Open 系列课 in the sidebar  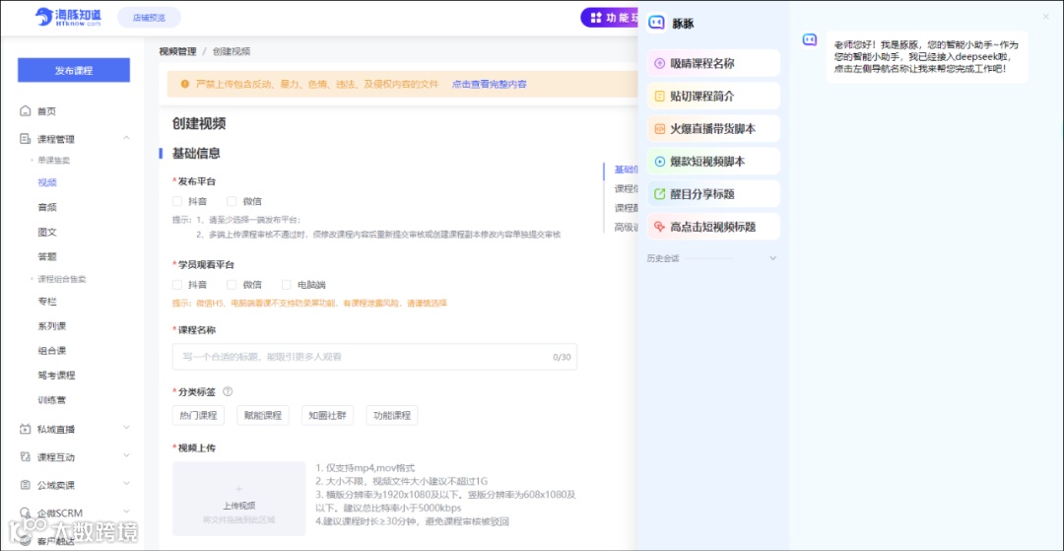pos(52,325)
